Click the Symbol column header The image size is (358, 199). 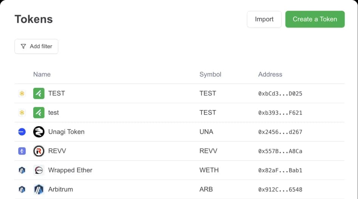point(210,74)
